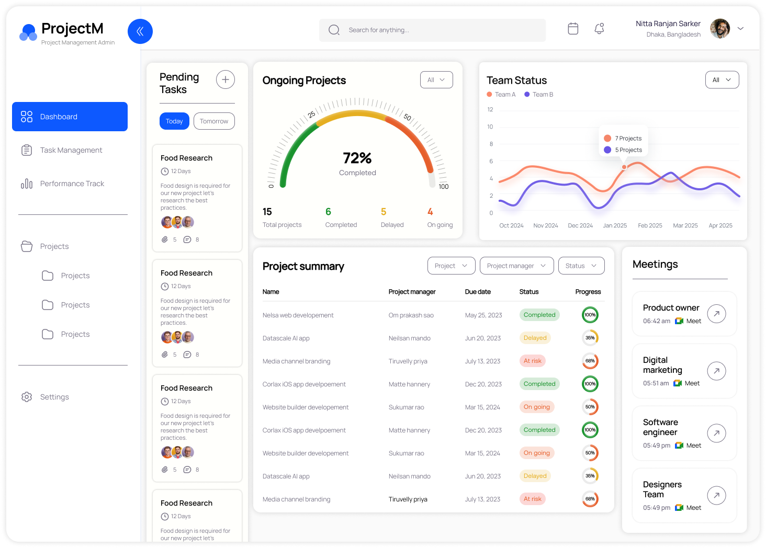Select Task Management in the sidebar
The height and width of the screenshot is (548, 766).
coord(71,150)
